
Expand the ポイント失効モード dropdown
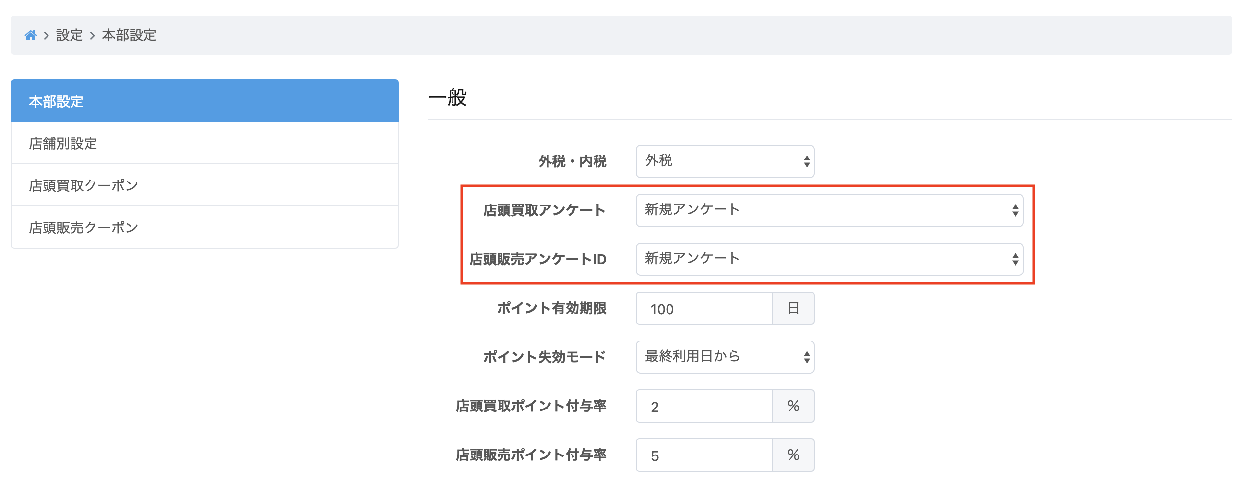click(725, 357)
